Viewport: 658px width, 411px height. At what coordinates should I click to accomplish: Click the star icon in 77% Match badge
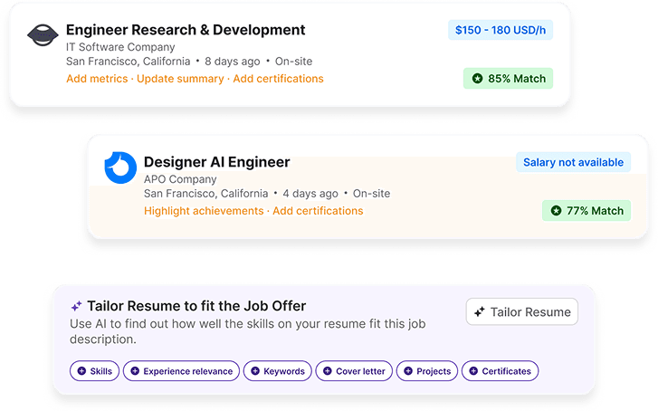coord(554,211)
